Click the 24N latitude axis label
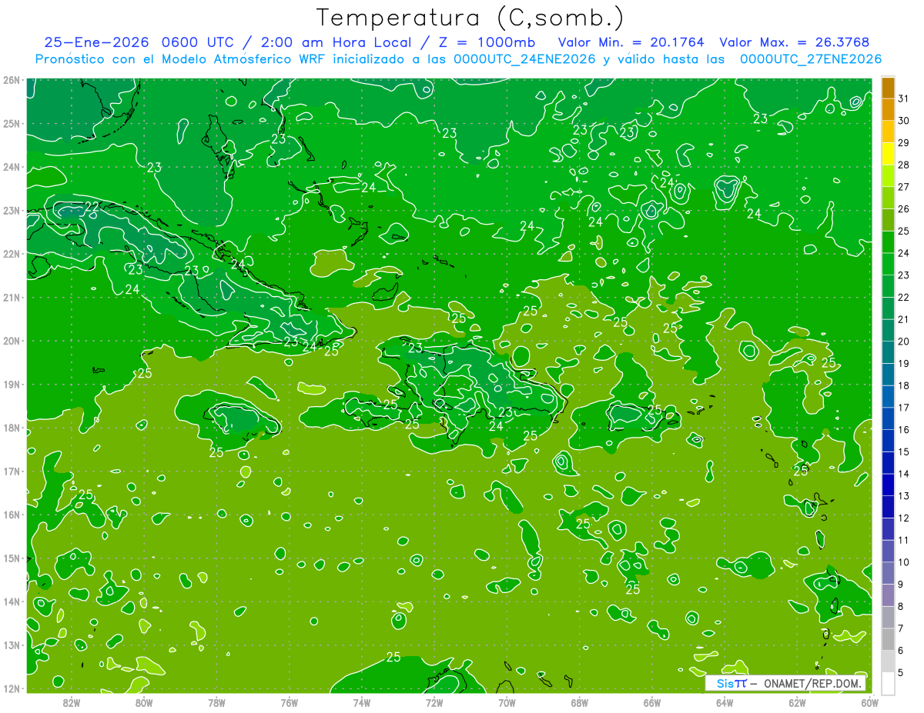This screenshot has height=713, width=924. point(12,167)
